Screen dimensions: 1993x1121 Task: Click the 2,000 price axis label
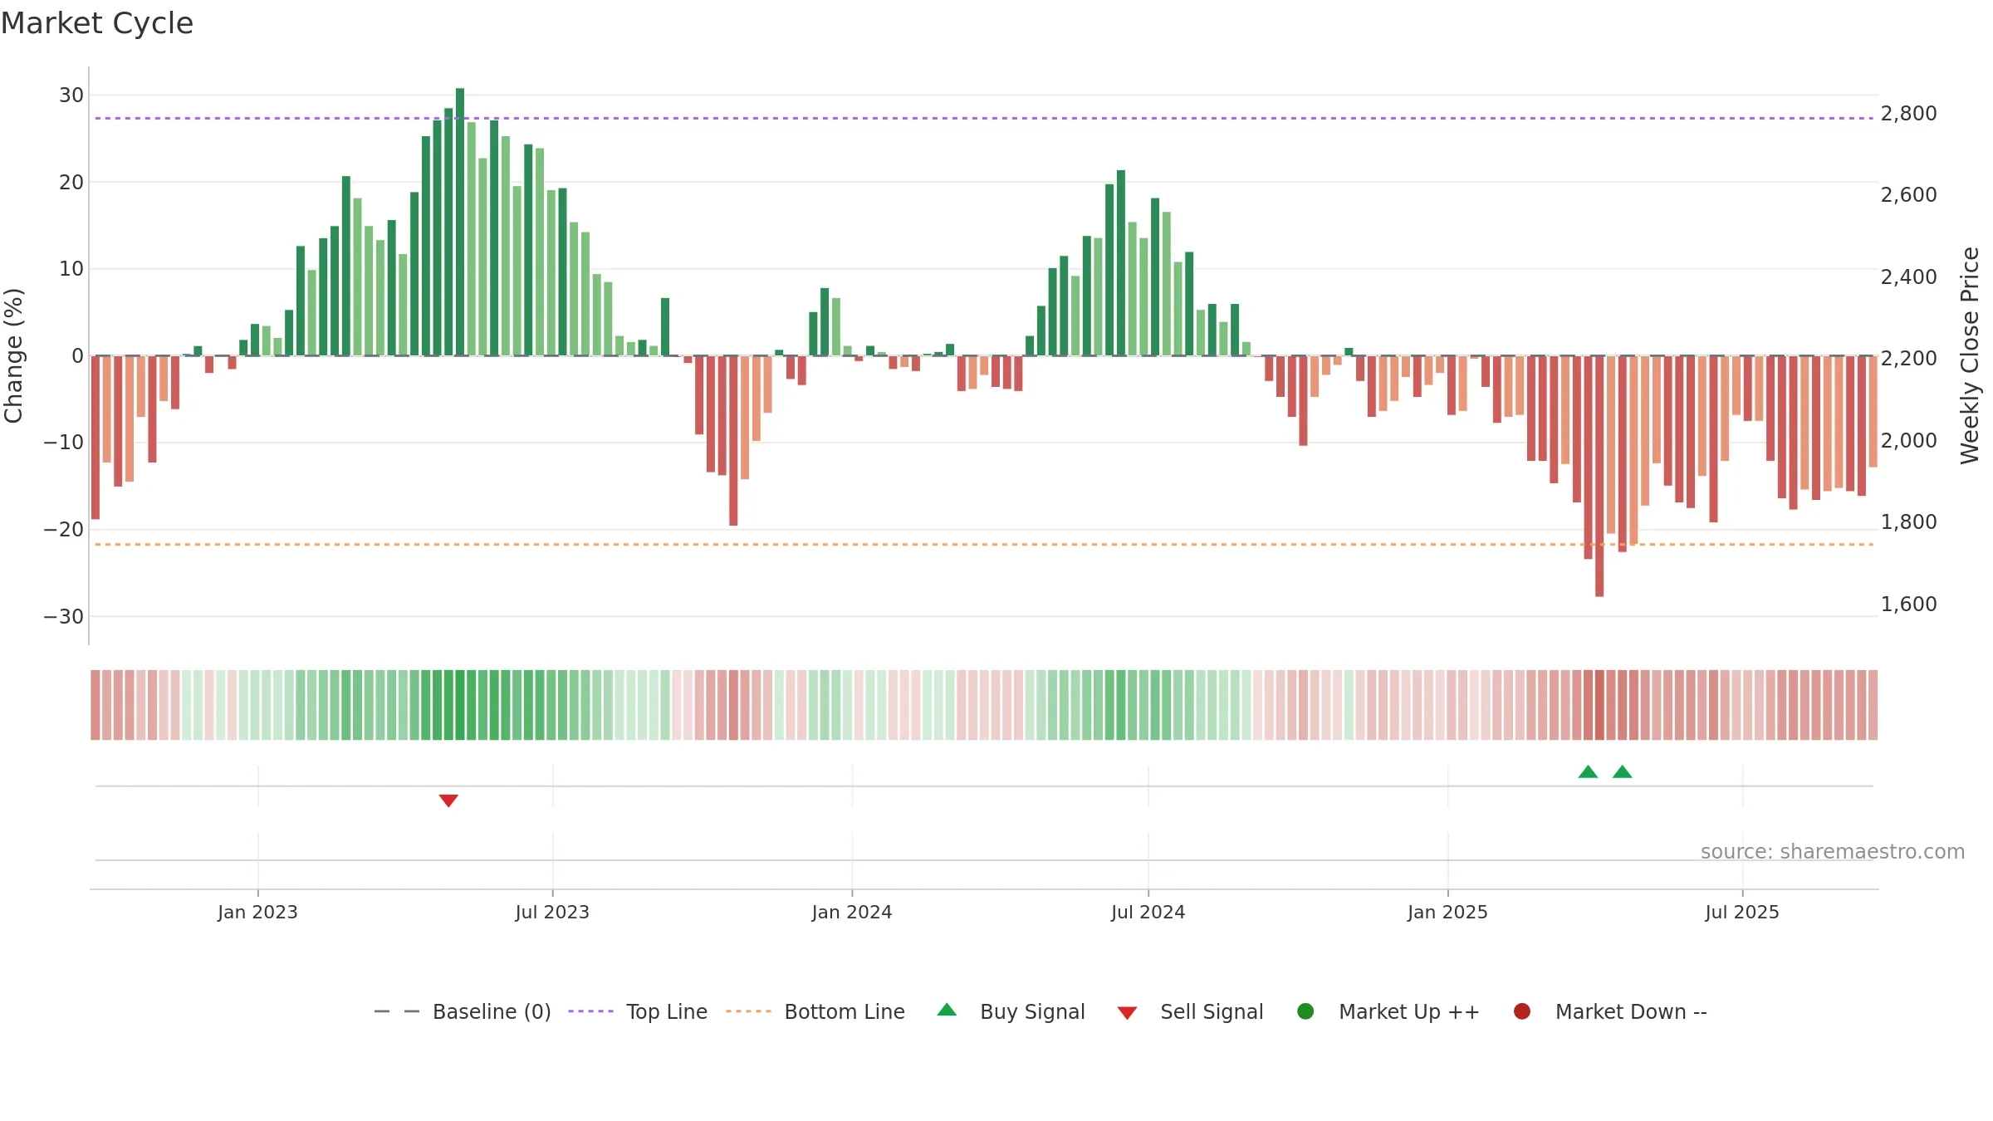tap(1908, 440)
